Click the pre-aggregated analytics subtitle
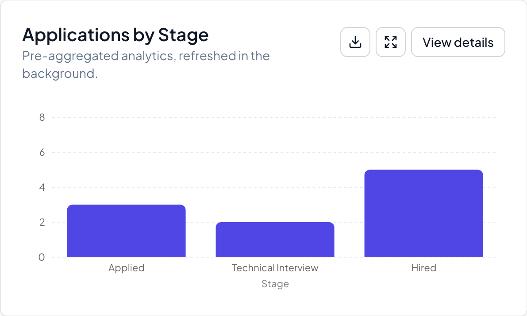 (146, 65)
